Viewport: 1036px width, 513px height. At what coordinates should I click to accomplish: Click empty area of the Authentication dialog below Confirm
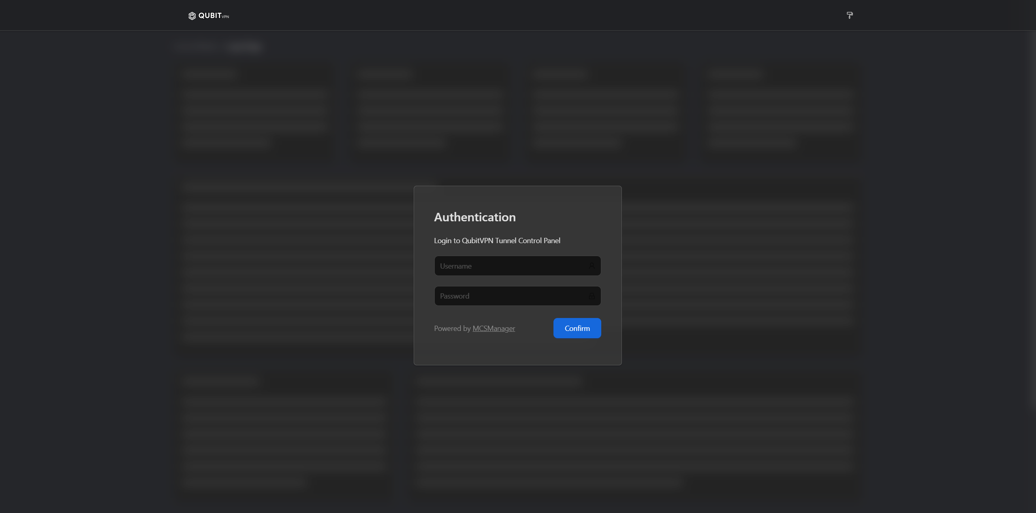[x=517, y=352]
